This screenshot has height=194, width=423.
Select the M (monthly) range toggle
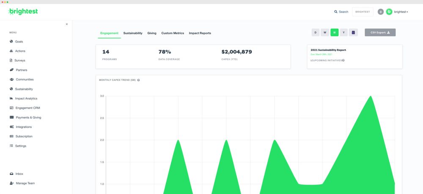pos(335,32)
